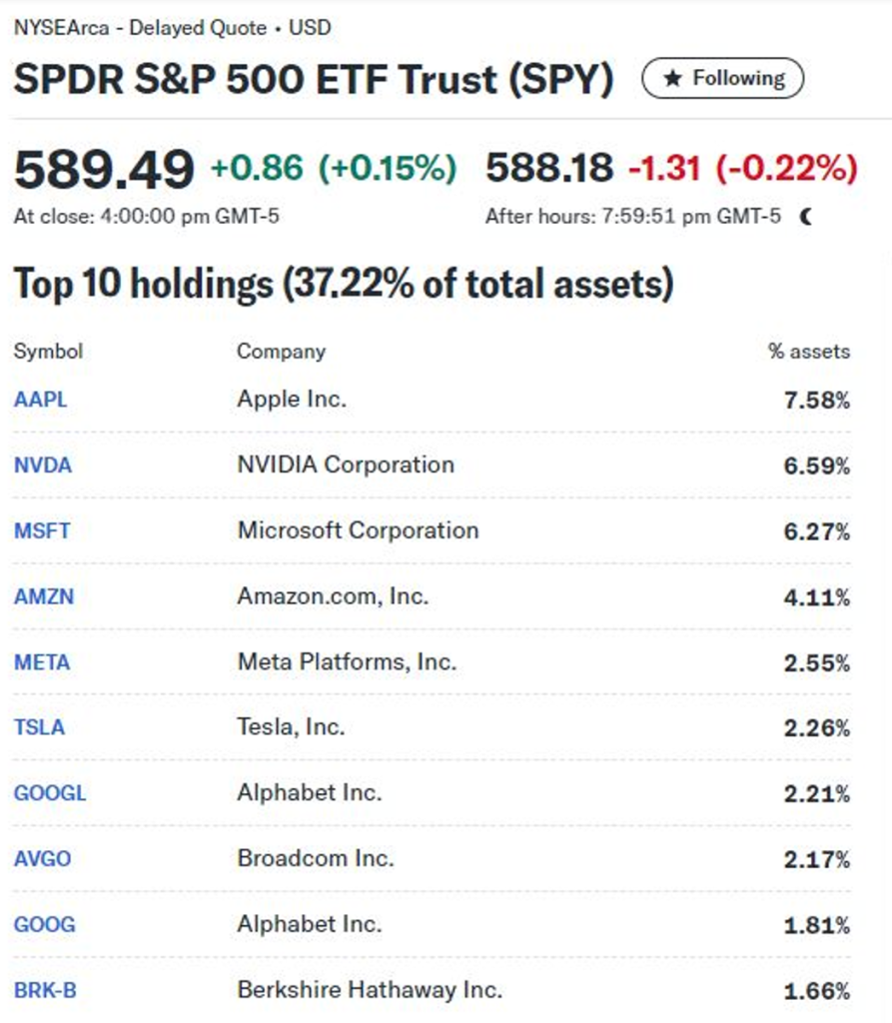Viewport: 892px width, 1023px height.
Task: Click the 588.18 after-hours price
Action: (x=549, y=168)
